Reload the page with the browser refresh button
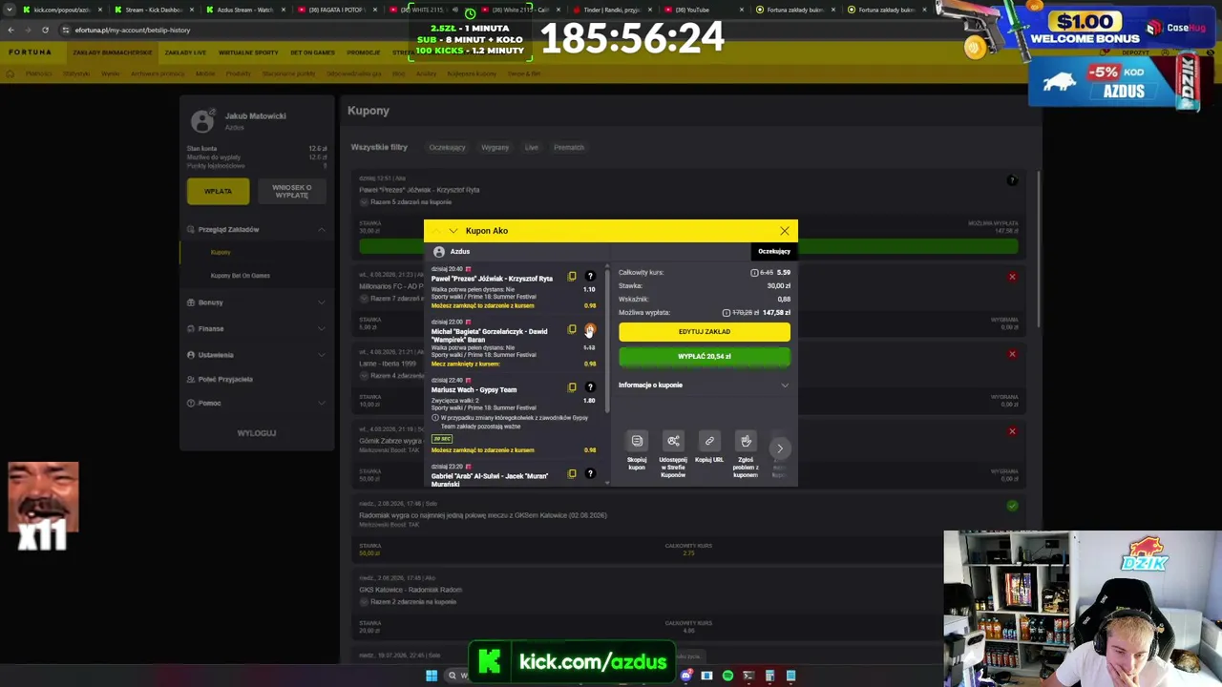1222x687 pixels. [45, 30]
